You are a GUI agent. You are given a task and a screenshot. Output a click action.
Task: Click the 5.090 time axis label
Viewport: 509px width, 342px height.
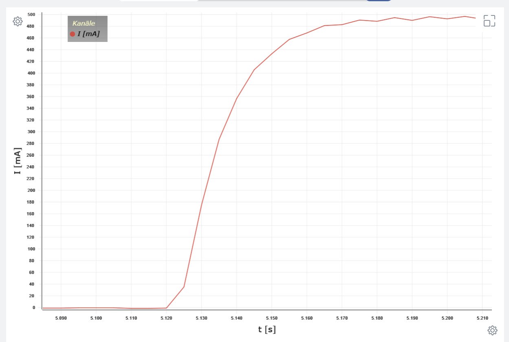point(61,317)
